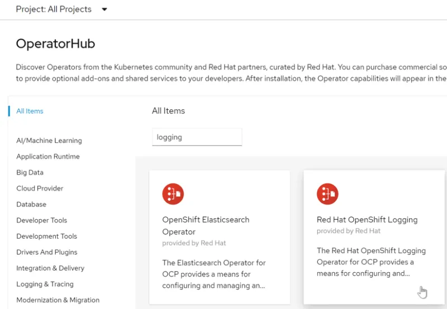
Task: Filter by Big Data category
Action: click(x=30, y=173)
